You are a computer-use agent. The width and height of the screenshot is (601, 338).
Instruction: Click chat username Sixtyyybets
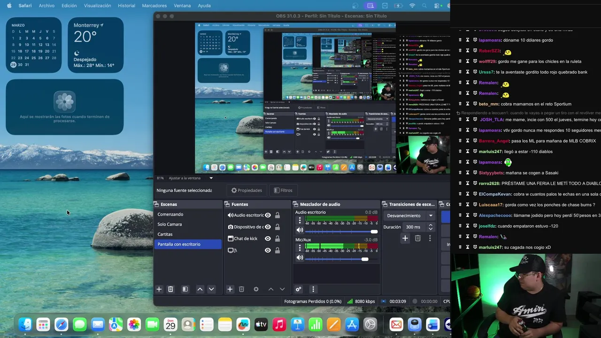click(491, 173)
